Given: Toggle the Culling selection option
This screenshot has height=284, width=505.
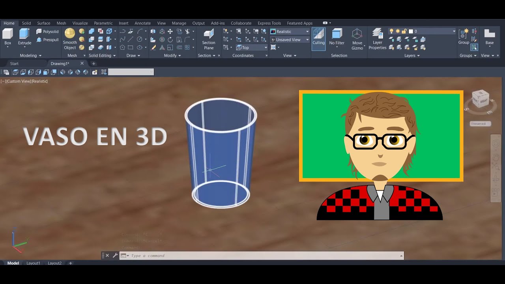Looking at the screenshot, I should (318, 39).
